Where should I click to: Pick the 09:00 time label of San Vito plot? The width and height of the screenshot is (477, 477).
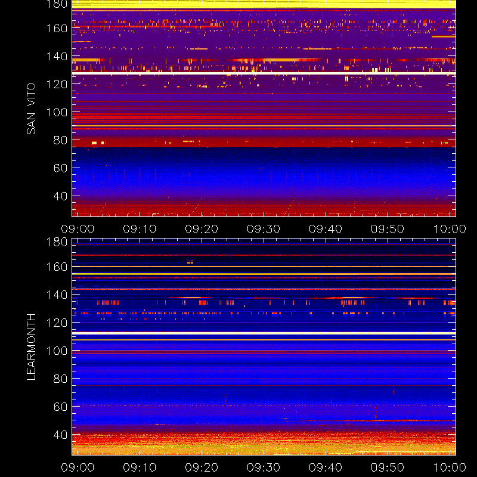[x=78, y=229]
